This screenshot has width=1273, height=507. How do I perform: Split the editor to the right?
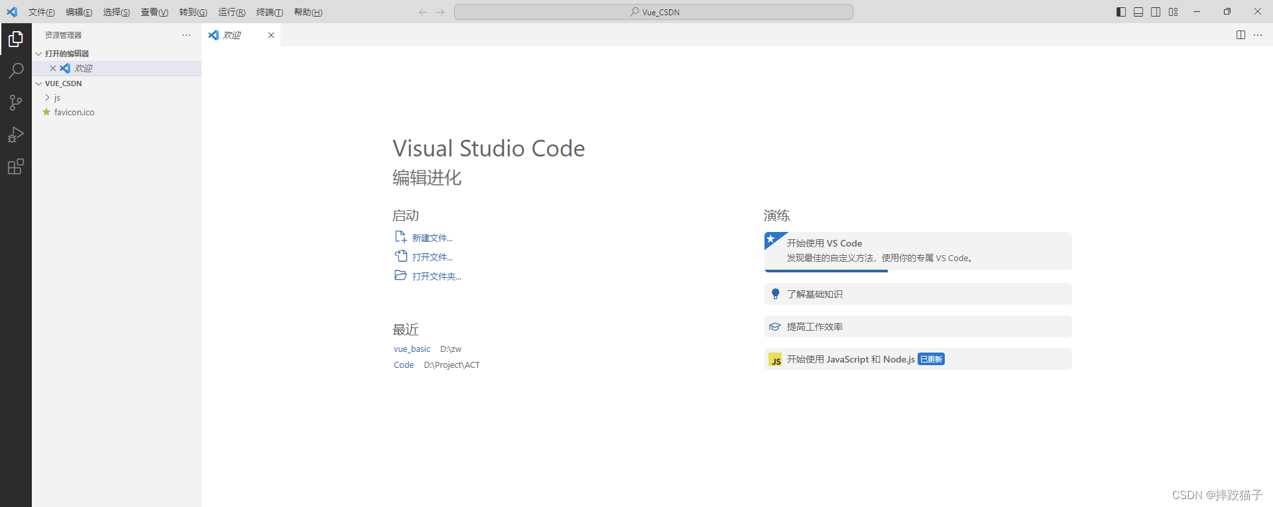pyautogui.click(x=1241, y=35)
